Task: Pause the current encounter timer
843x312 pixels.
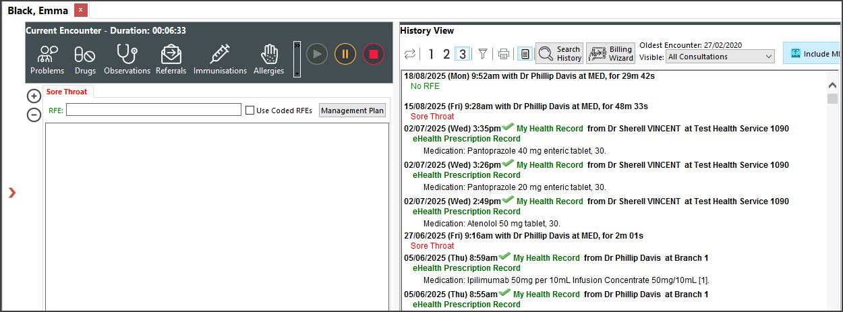Action: point(345,53)
